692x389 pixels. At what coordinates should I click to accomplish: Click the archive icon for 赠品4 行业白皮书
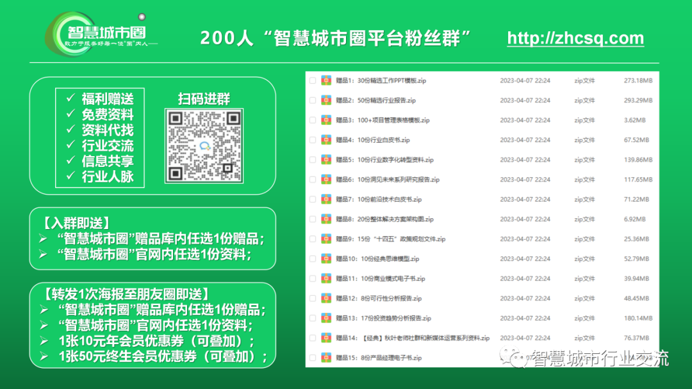326,139
